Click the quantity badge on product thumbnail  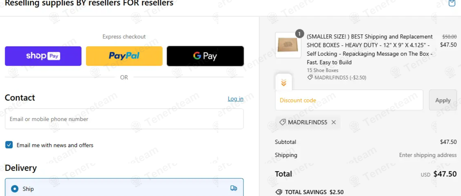299,33
